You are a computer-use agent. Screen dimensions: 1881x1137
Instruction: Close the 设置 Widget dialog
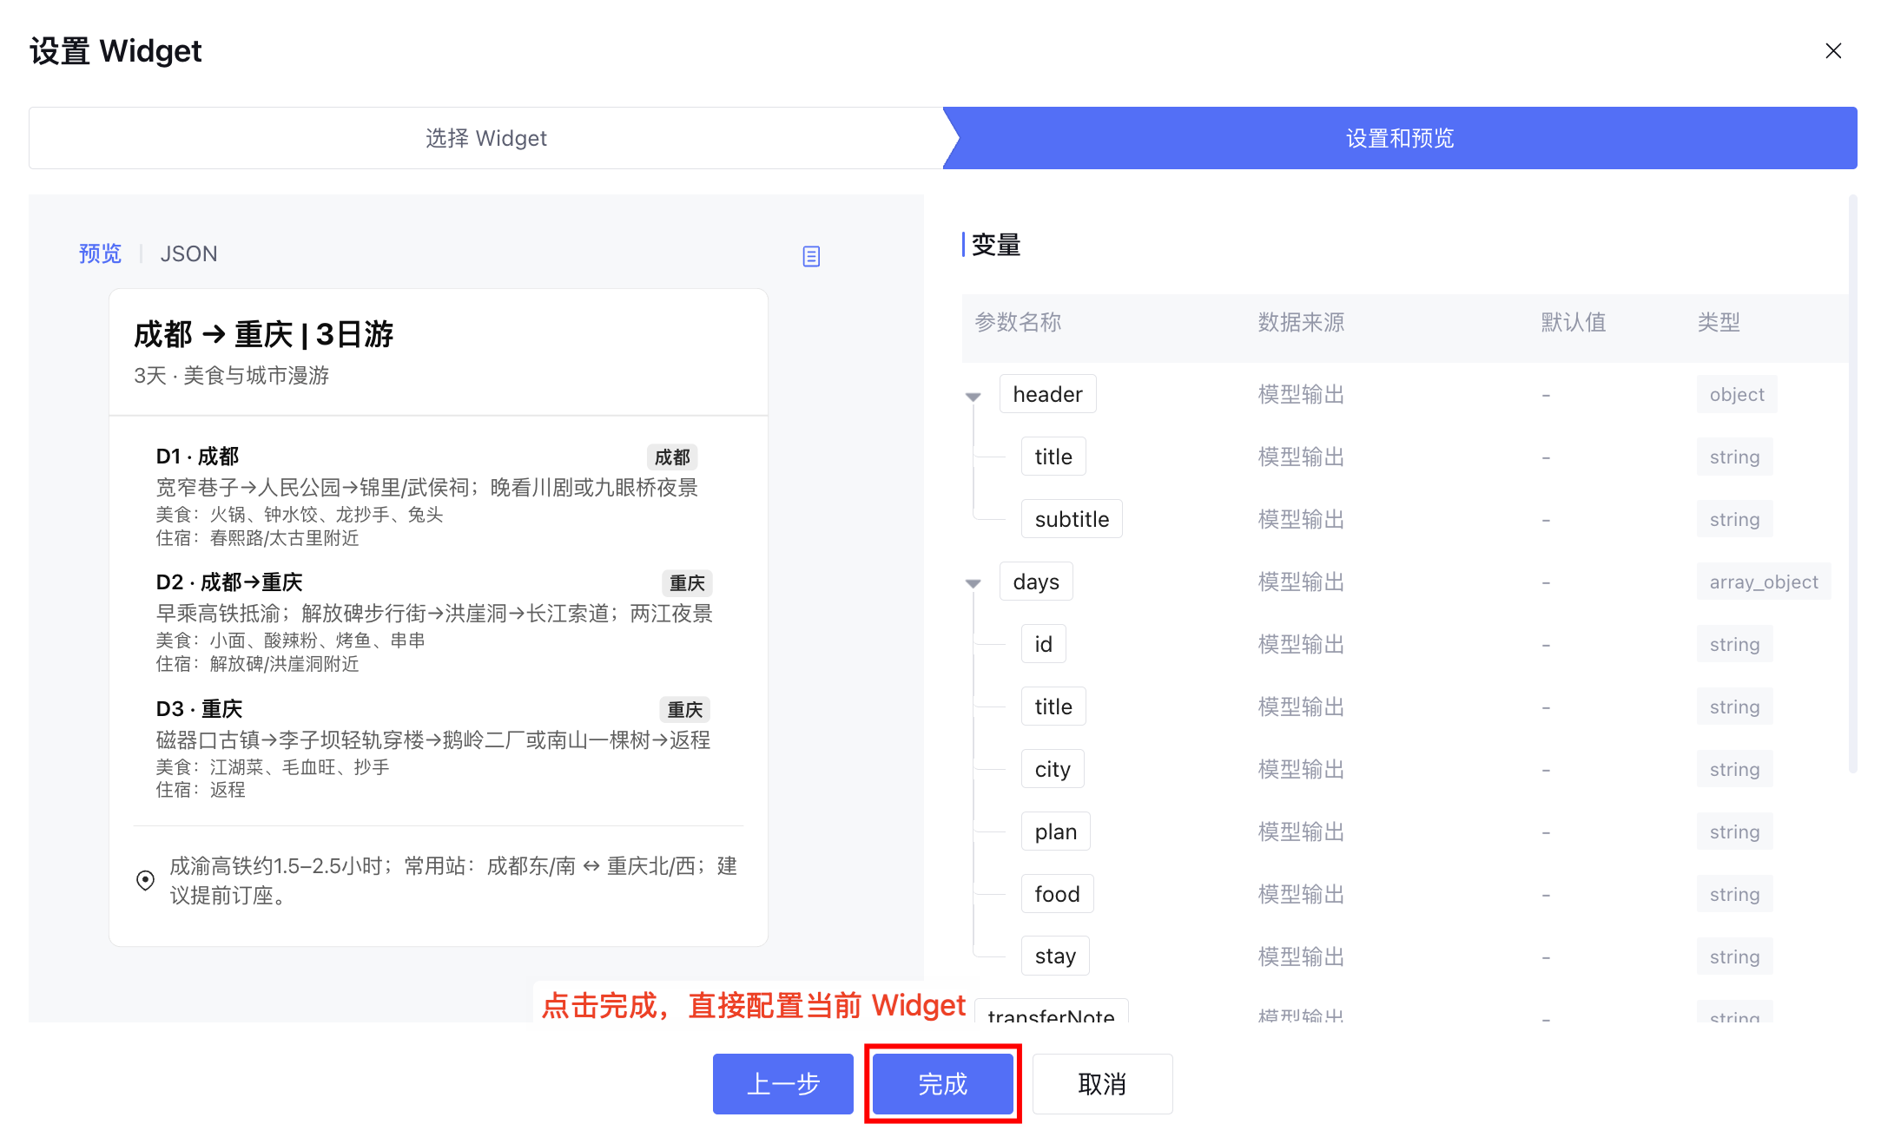tap(1833, 51)
